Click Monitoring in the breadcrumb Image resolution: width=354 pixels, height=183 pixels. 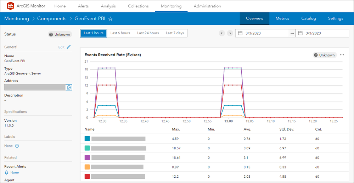coord(17,18)
